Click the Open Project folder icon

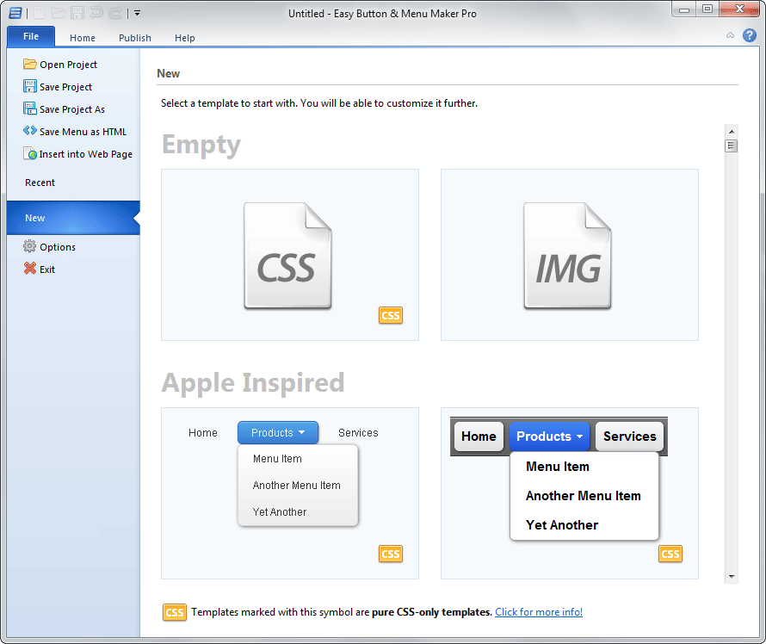coord(30,65)
